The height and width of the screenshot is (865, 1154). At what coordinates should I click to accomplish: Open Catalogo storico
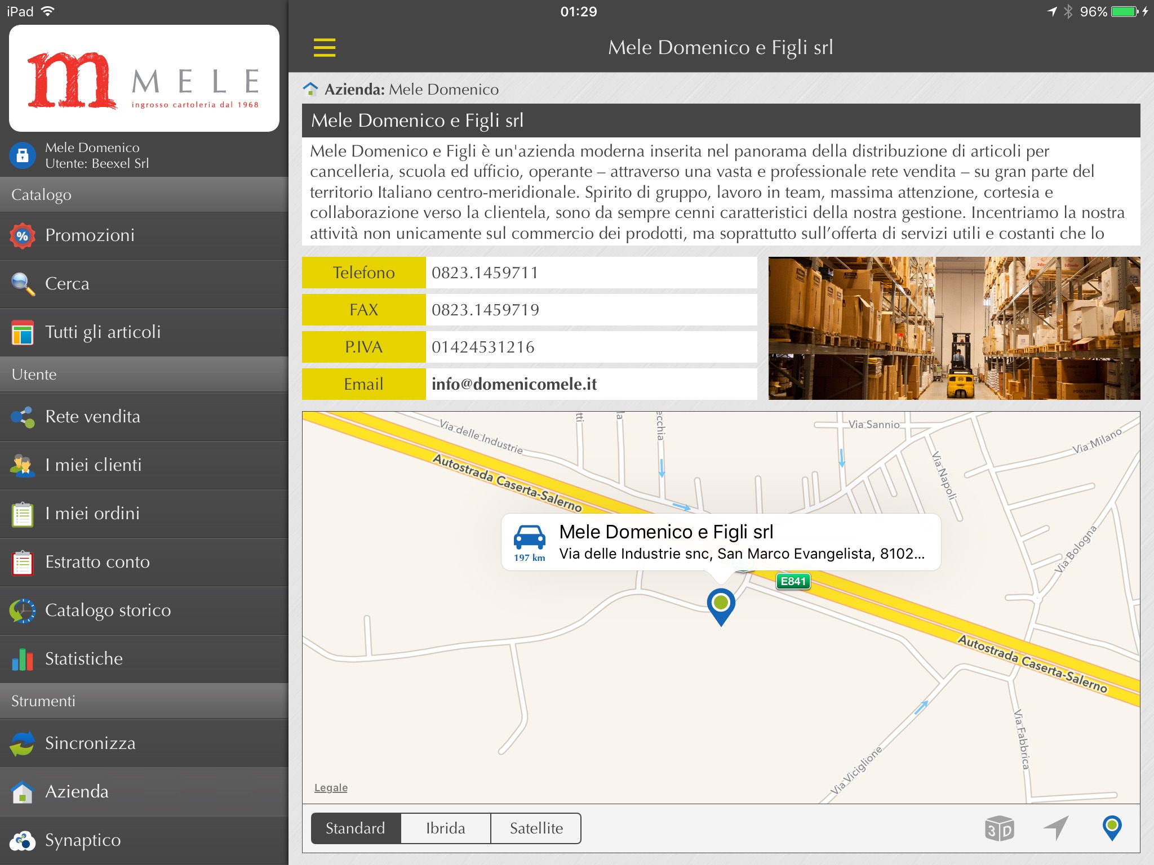(144, 610)
